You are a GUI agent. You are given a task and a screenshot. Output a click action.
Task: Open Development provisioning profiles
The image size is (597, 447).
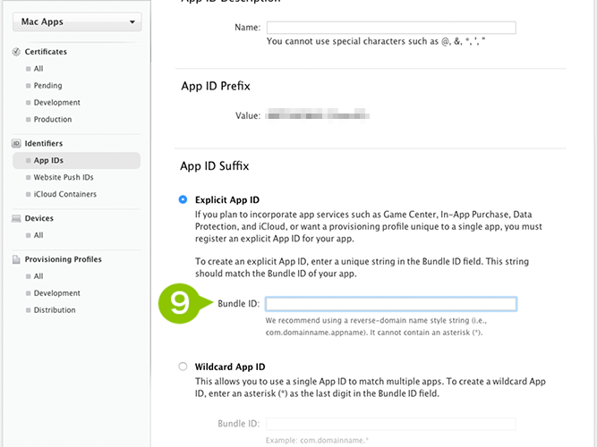(56, 293)
